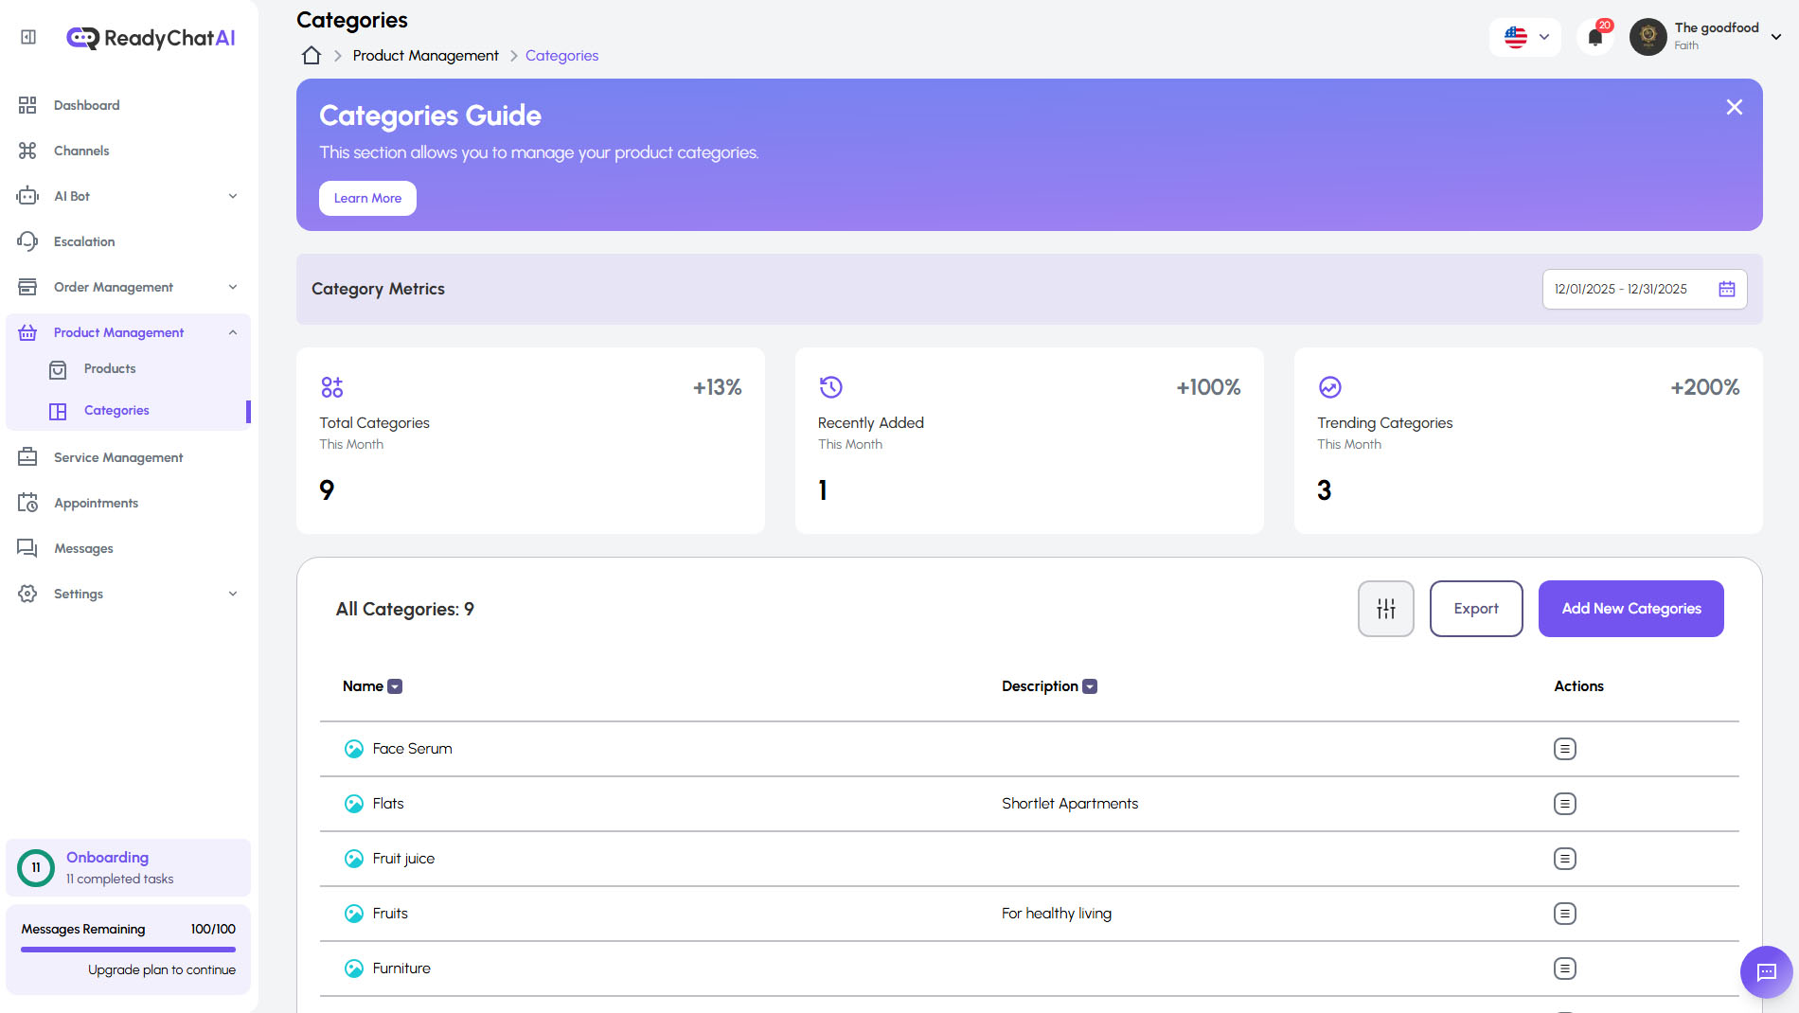Viewport: 1799px width, 1013px height.
Task: Open the language selector dropdown
Action: (x=1524, y=37)
